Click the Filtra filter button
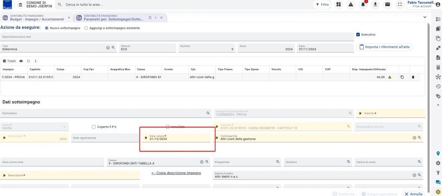The image size is (442, 196). [x=322, y=4]
